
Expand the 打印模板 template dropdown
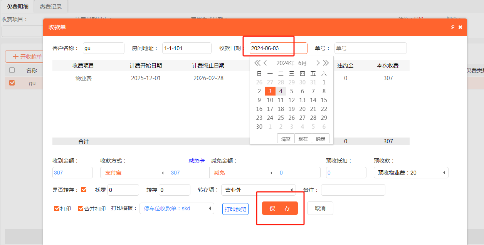click(x=176, y=208)
